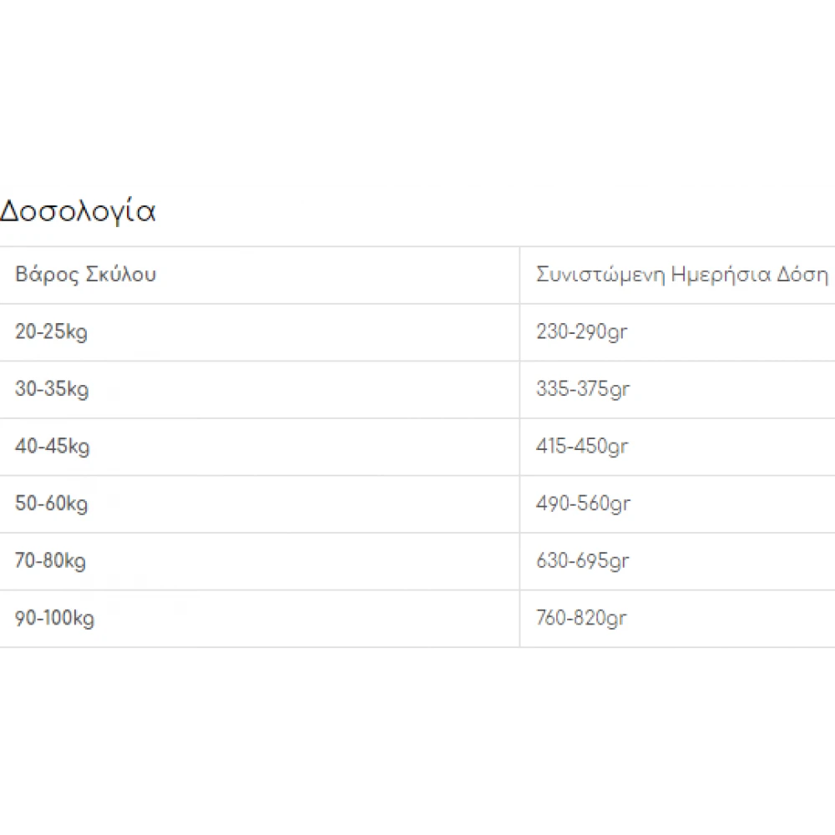Image resolution: width=835 pixels, height=835 pixels.
Task: Click the 415-450gr dose value
Action: pyautogui.click(x=582, y=447)
